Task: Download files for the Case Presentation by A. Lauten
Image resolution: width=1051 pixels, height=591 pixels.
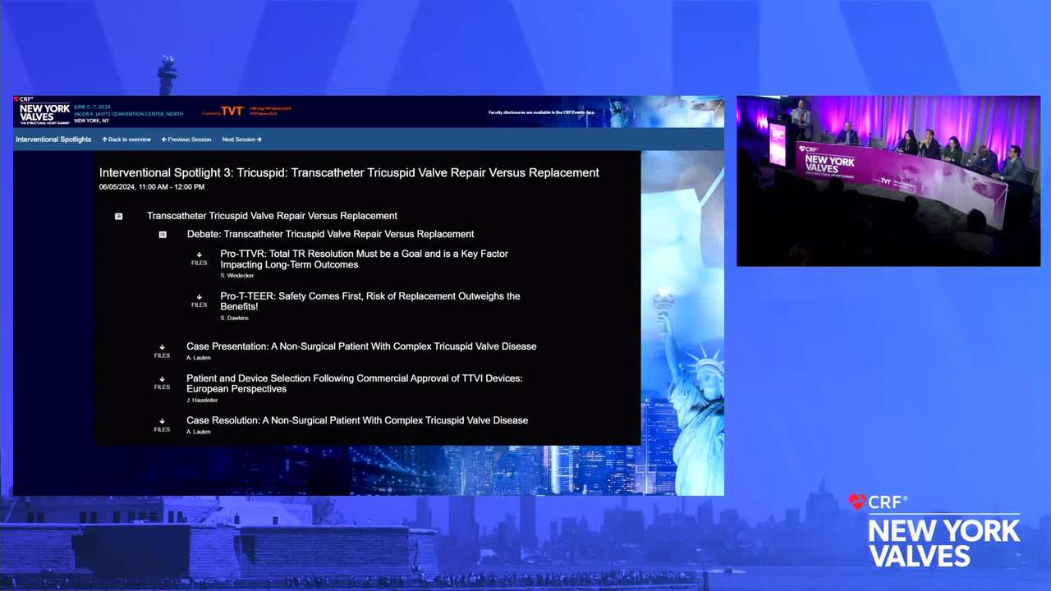Action: [x=162, y=351]
